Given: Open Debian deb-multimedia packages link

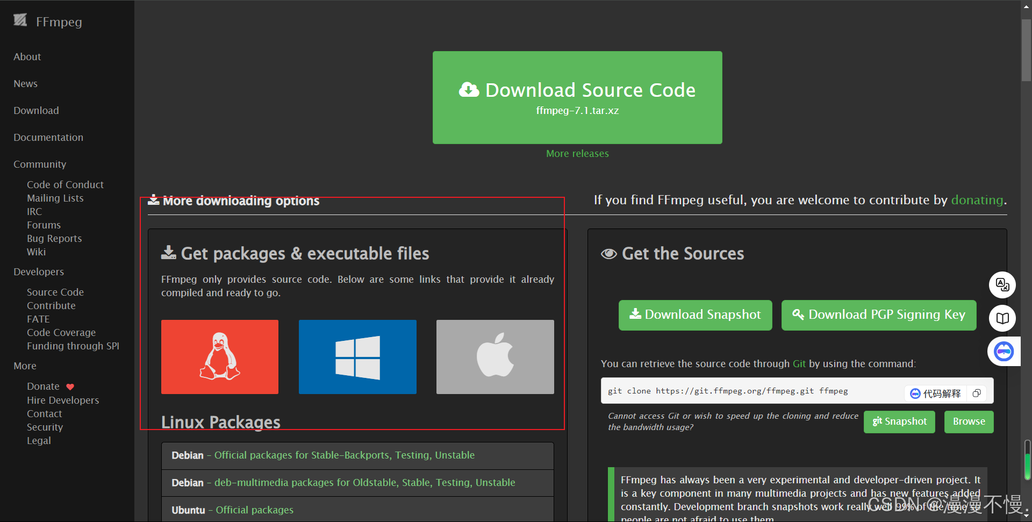Looking at the screenshot, I should pos(365,483).
